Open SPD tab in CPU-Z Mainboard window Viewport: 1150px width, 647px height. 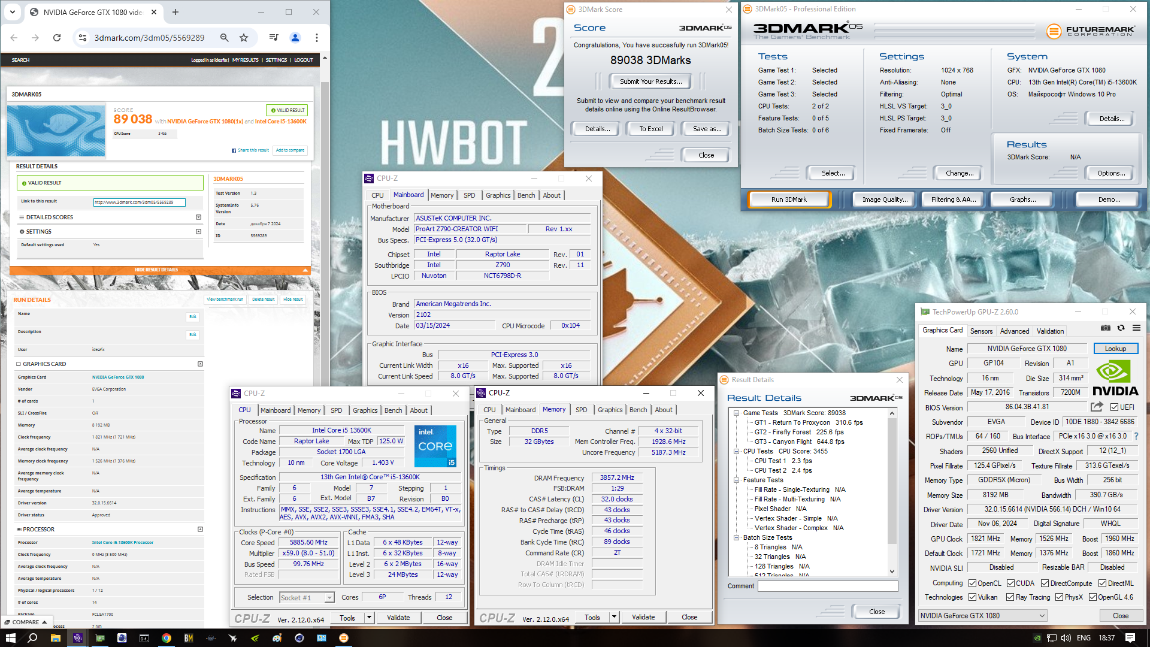point(470,195)
